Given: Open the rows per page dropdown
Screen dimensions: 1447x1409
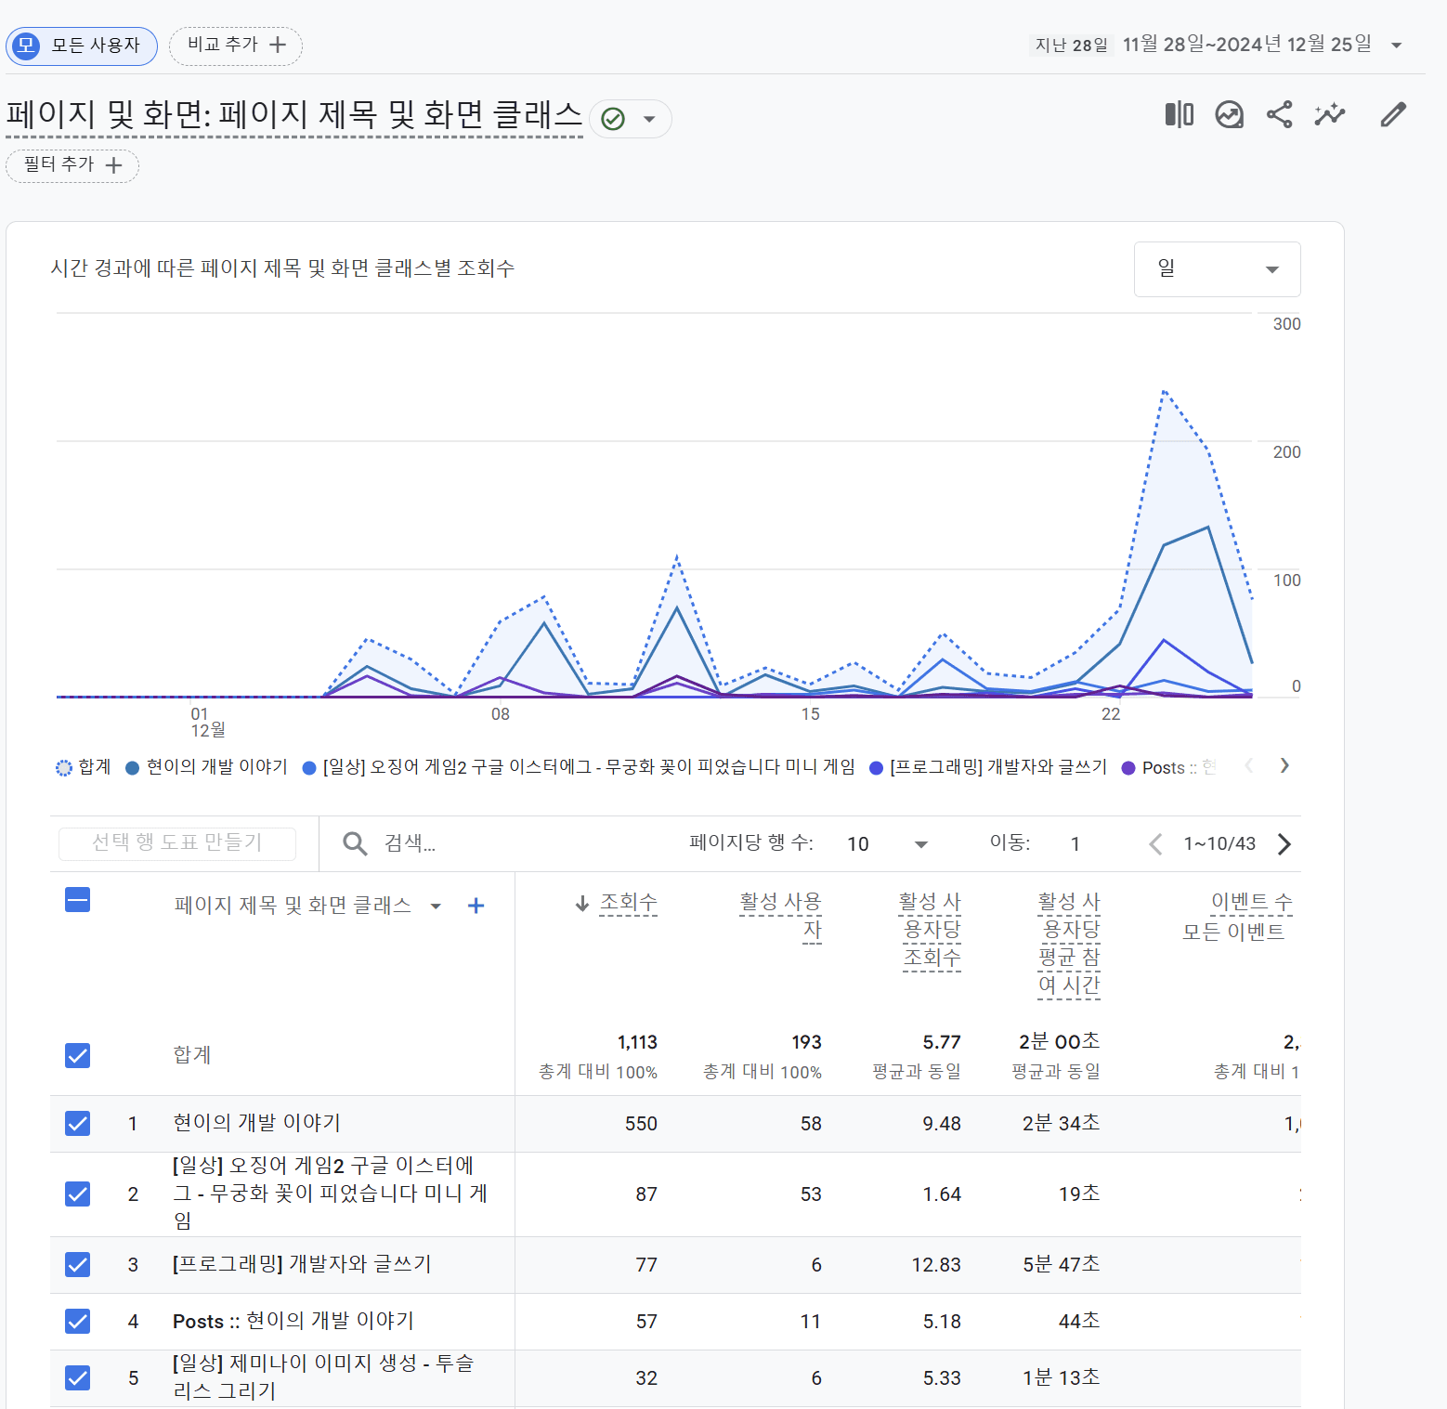Looking at the screenshot, I should tap(887, 843).
